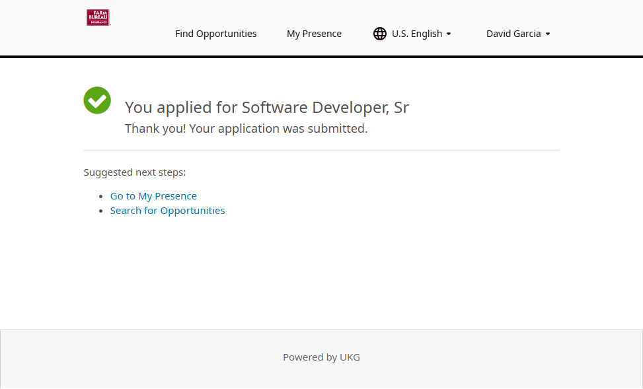Select Find Opportunities in the top navigation
Image resolution: width=643 pixels, height=389 pixels.
pyautogui.click(x=215, y=34)
